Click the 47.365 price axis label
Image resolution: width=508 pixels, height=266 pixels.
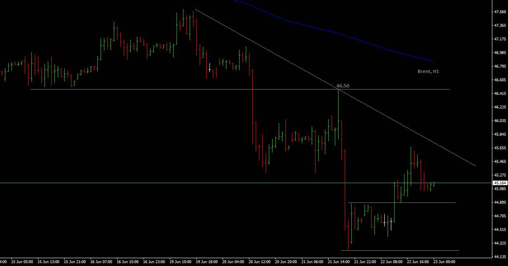click(500, 26)
